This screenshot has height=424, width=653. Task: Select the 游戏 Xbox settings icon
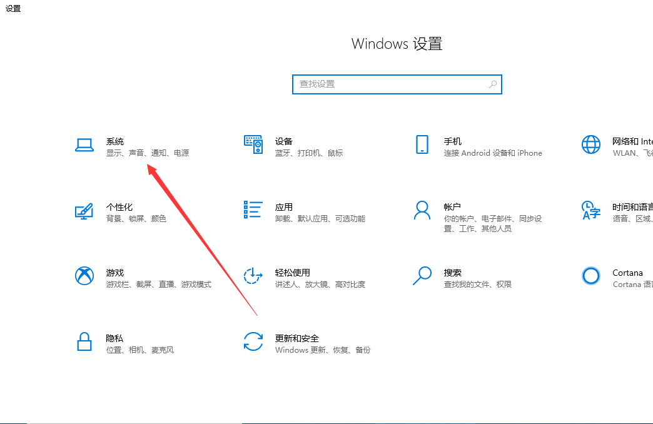(x=84, y=276)
